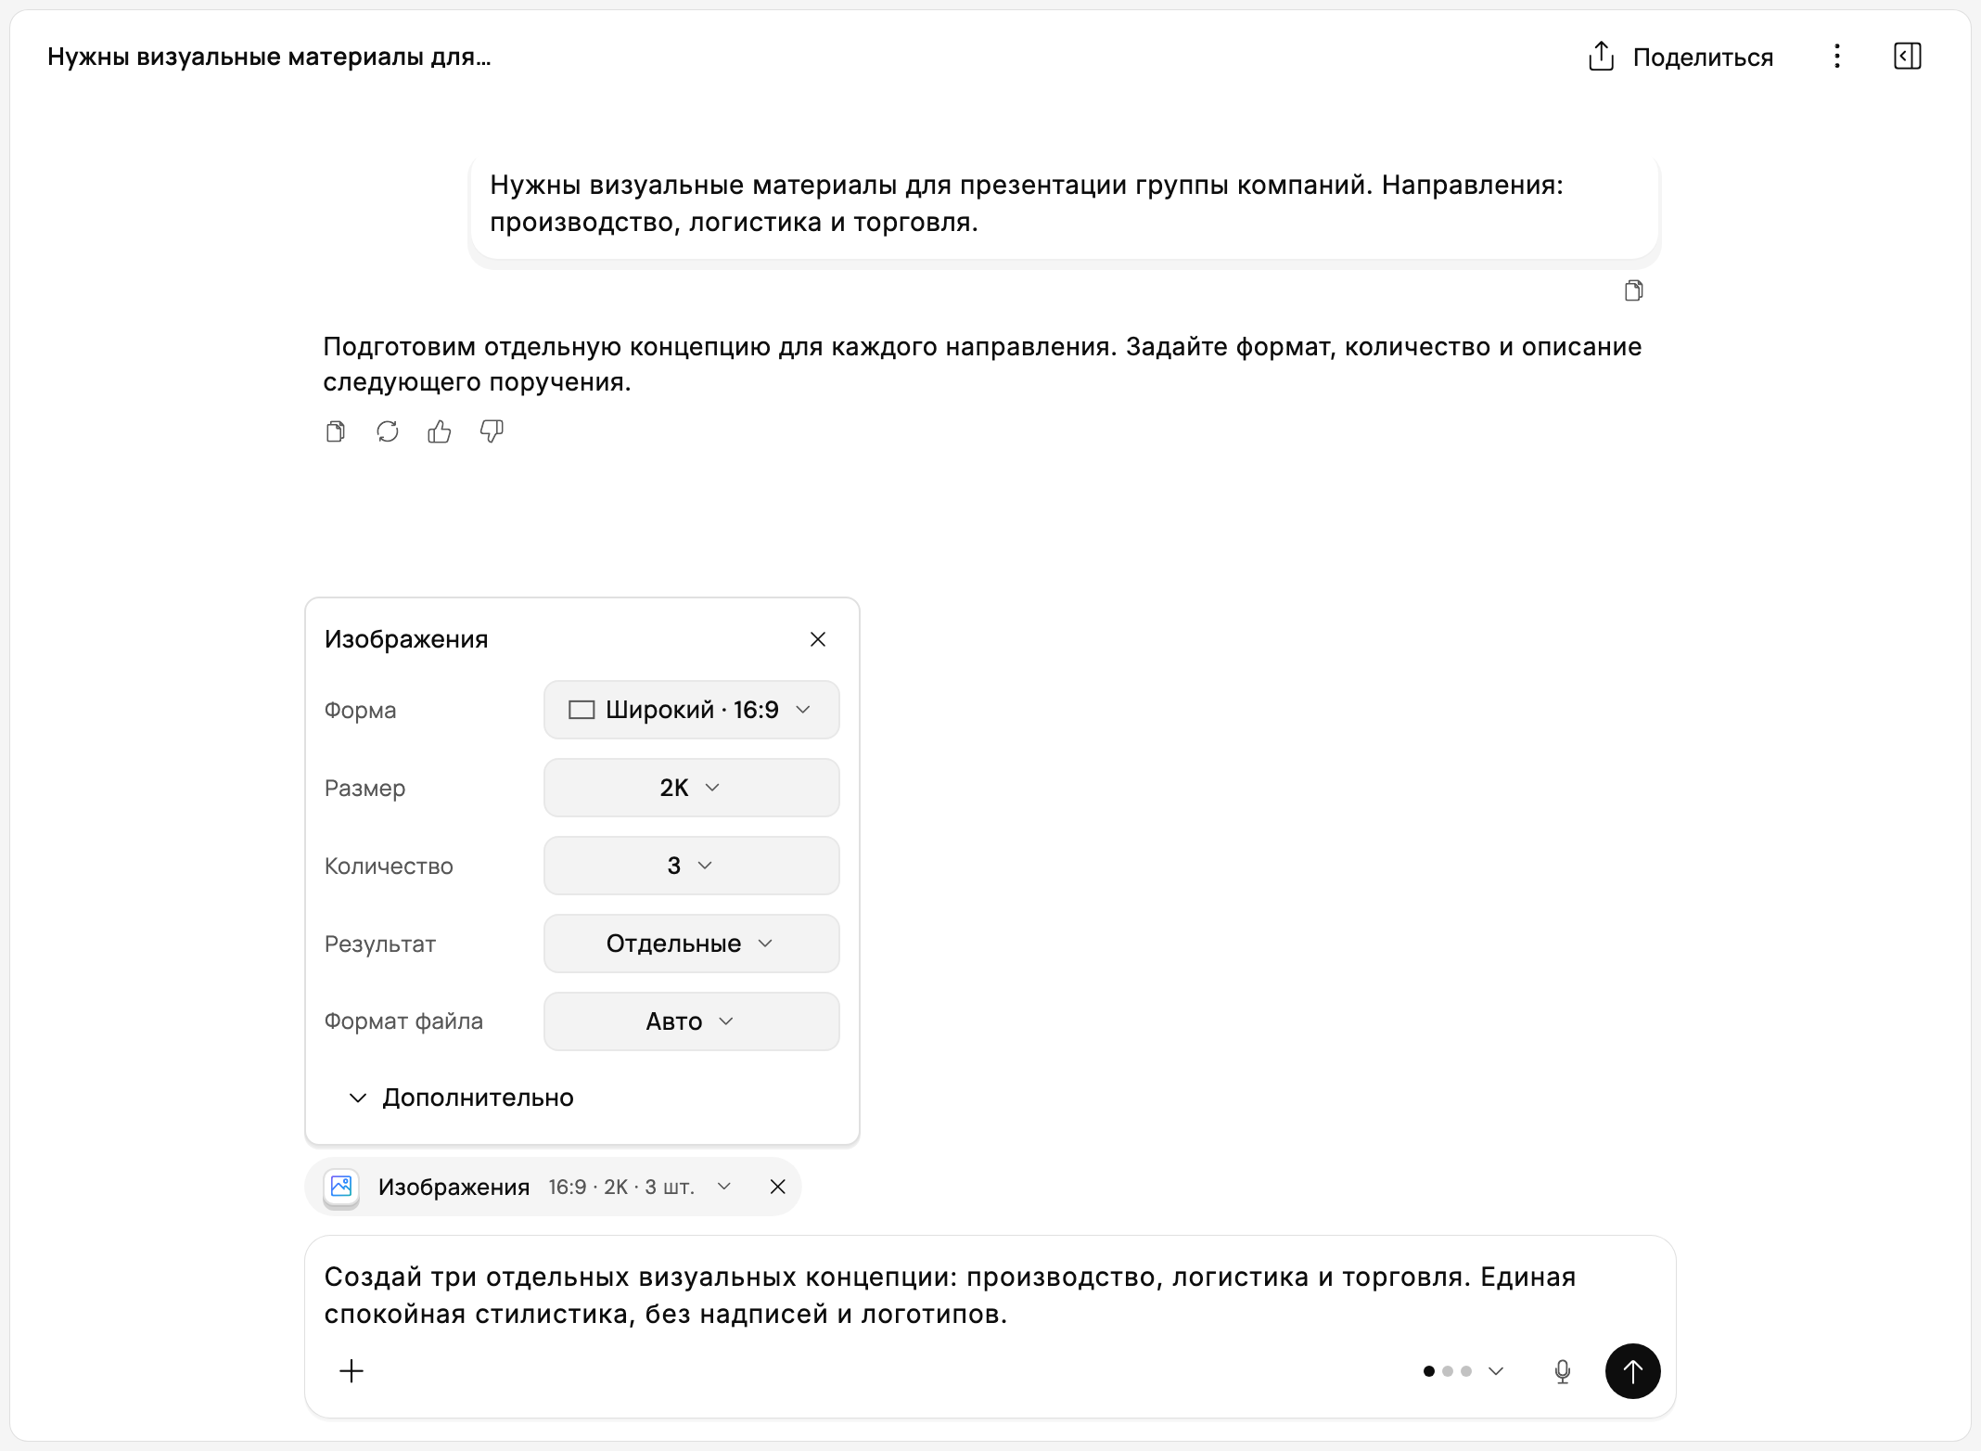Give the reply a thumbs up
1981x1451 pixels.
(440, 431)
